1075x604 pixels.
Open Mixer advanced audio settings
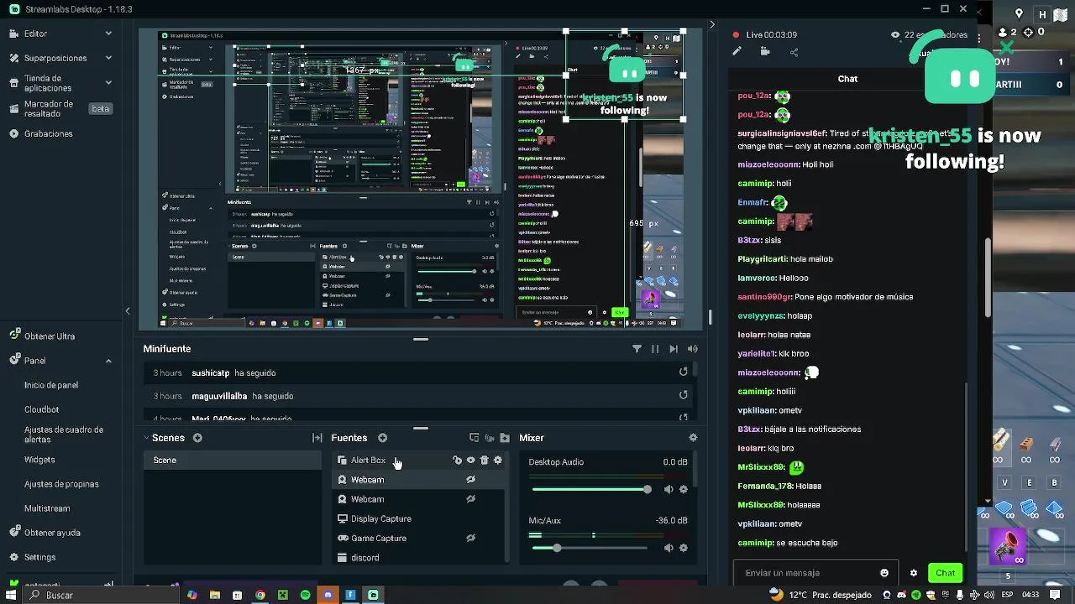point(693,438)
